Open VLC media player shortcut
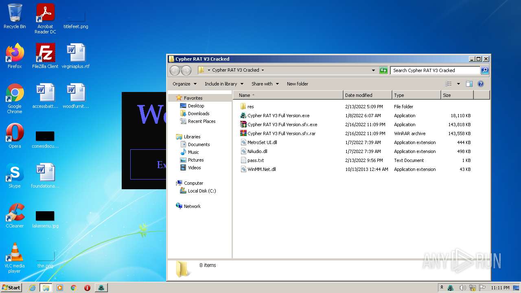 15,258
